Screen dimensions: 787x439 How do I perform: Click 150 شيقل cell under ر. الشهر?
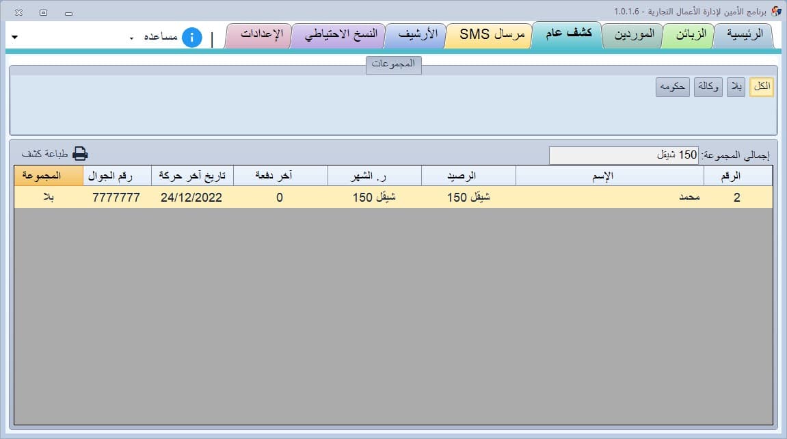[x=375, y=197]
